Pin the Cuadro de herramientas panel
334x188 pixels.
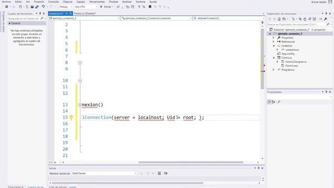(40, 14)
